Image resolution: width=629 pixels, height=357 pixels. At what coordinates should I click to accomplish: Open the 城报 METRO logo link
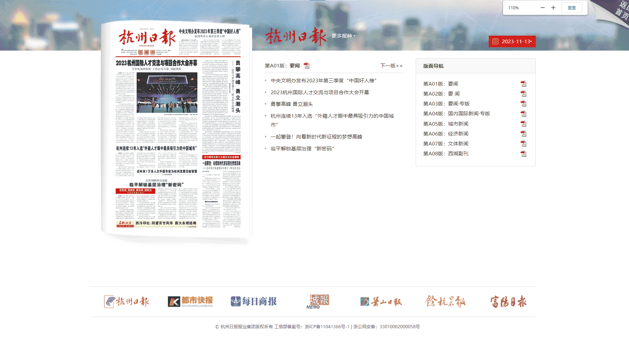[x=317, y=301]
